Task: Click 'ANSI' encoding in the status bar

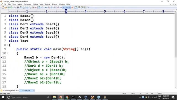Action: [160, 94]
